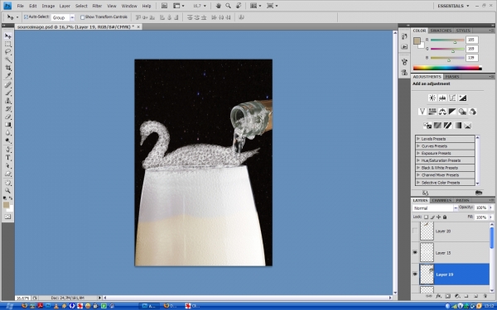Select the Lasso tool

[x=8, y=52]
